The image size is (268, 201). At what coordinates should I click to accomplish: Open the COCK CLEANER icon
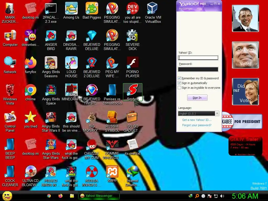pyautogui.click(x=10, y=176)
